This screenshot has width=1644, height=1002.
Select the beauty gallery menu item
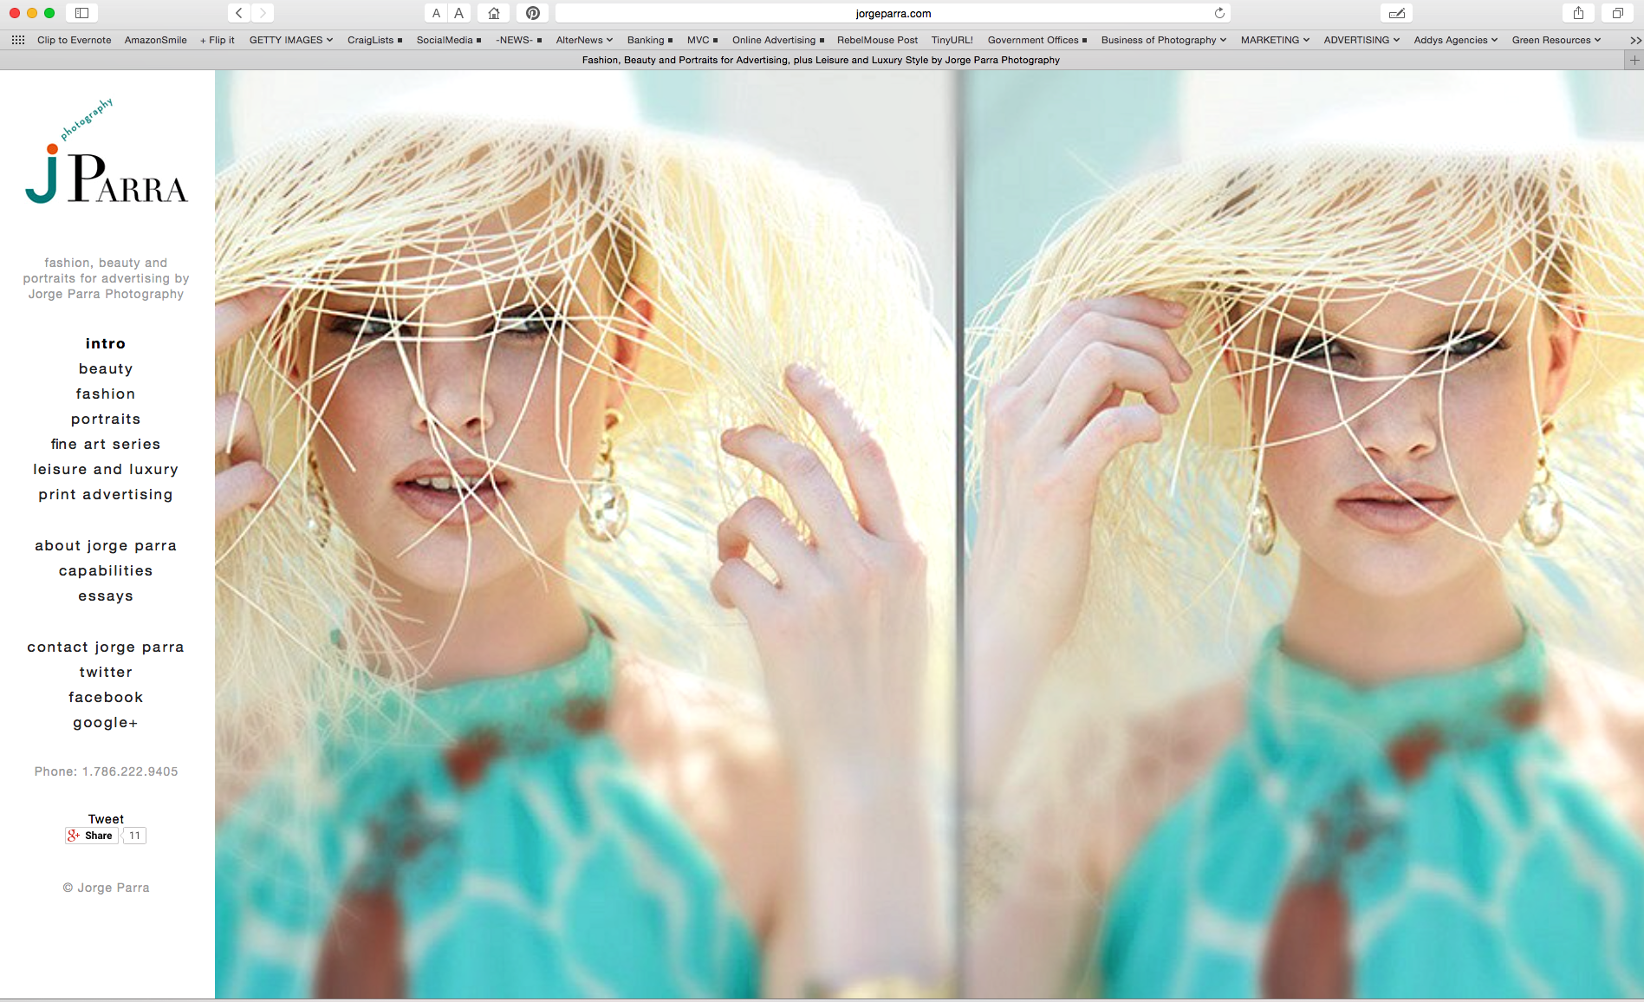click(106, 369)
